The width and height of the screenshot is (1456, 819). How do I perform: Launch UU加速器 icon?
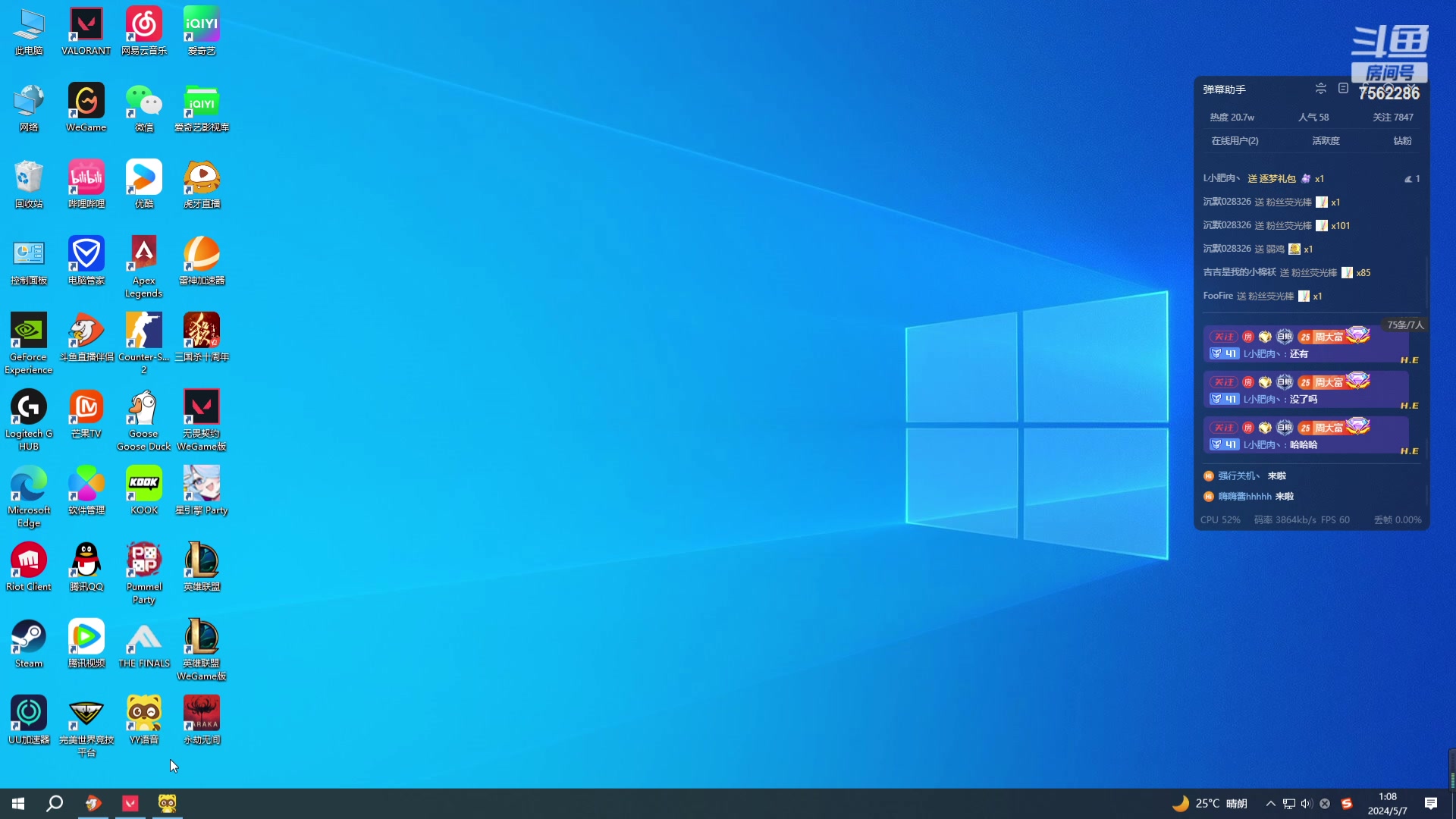click(x=29, y=720)
